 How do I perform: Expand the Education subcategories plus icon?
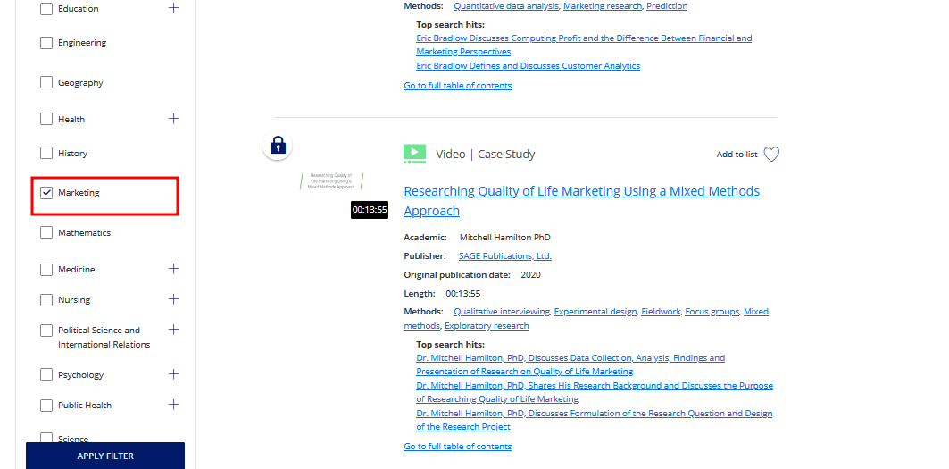pos(173,8)
